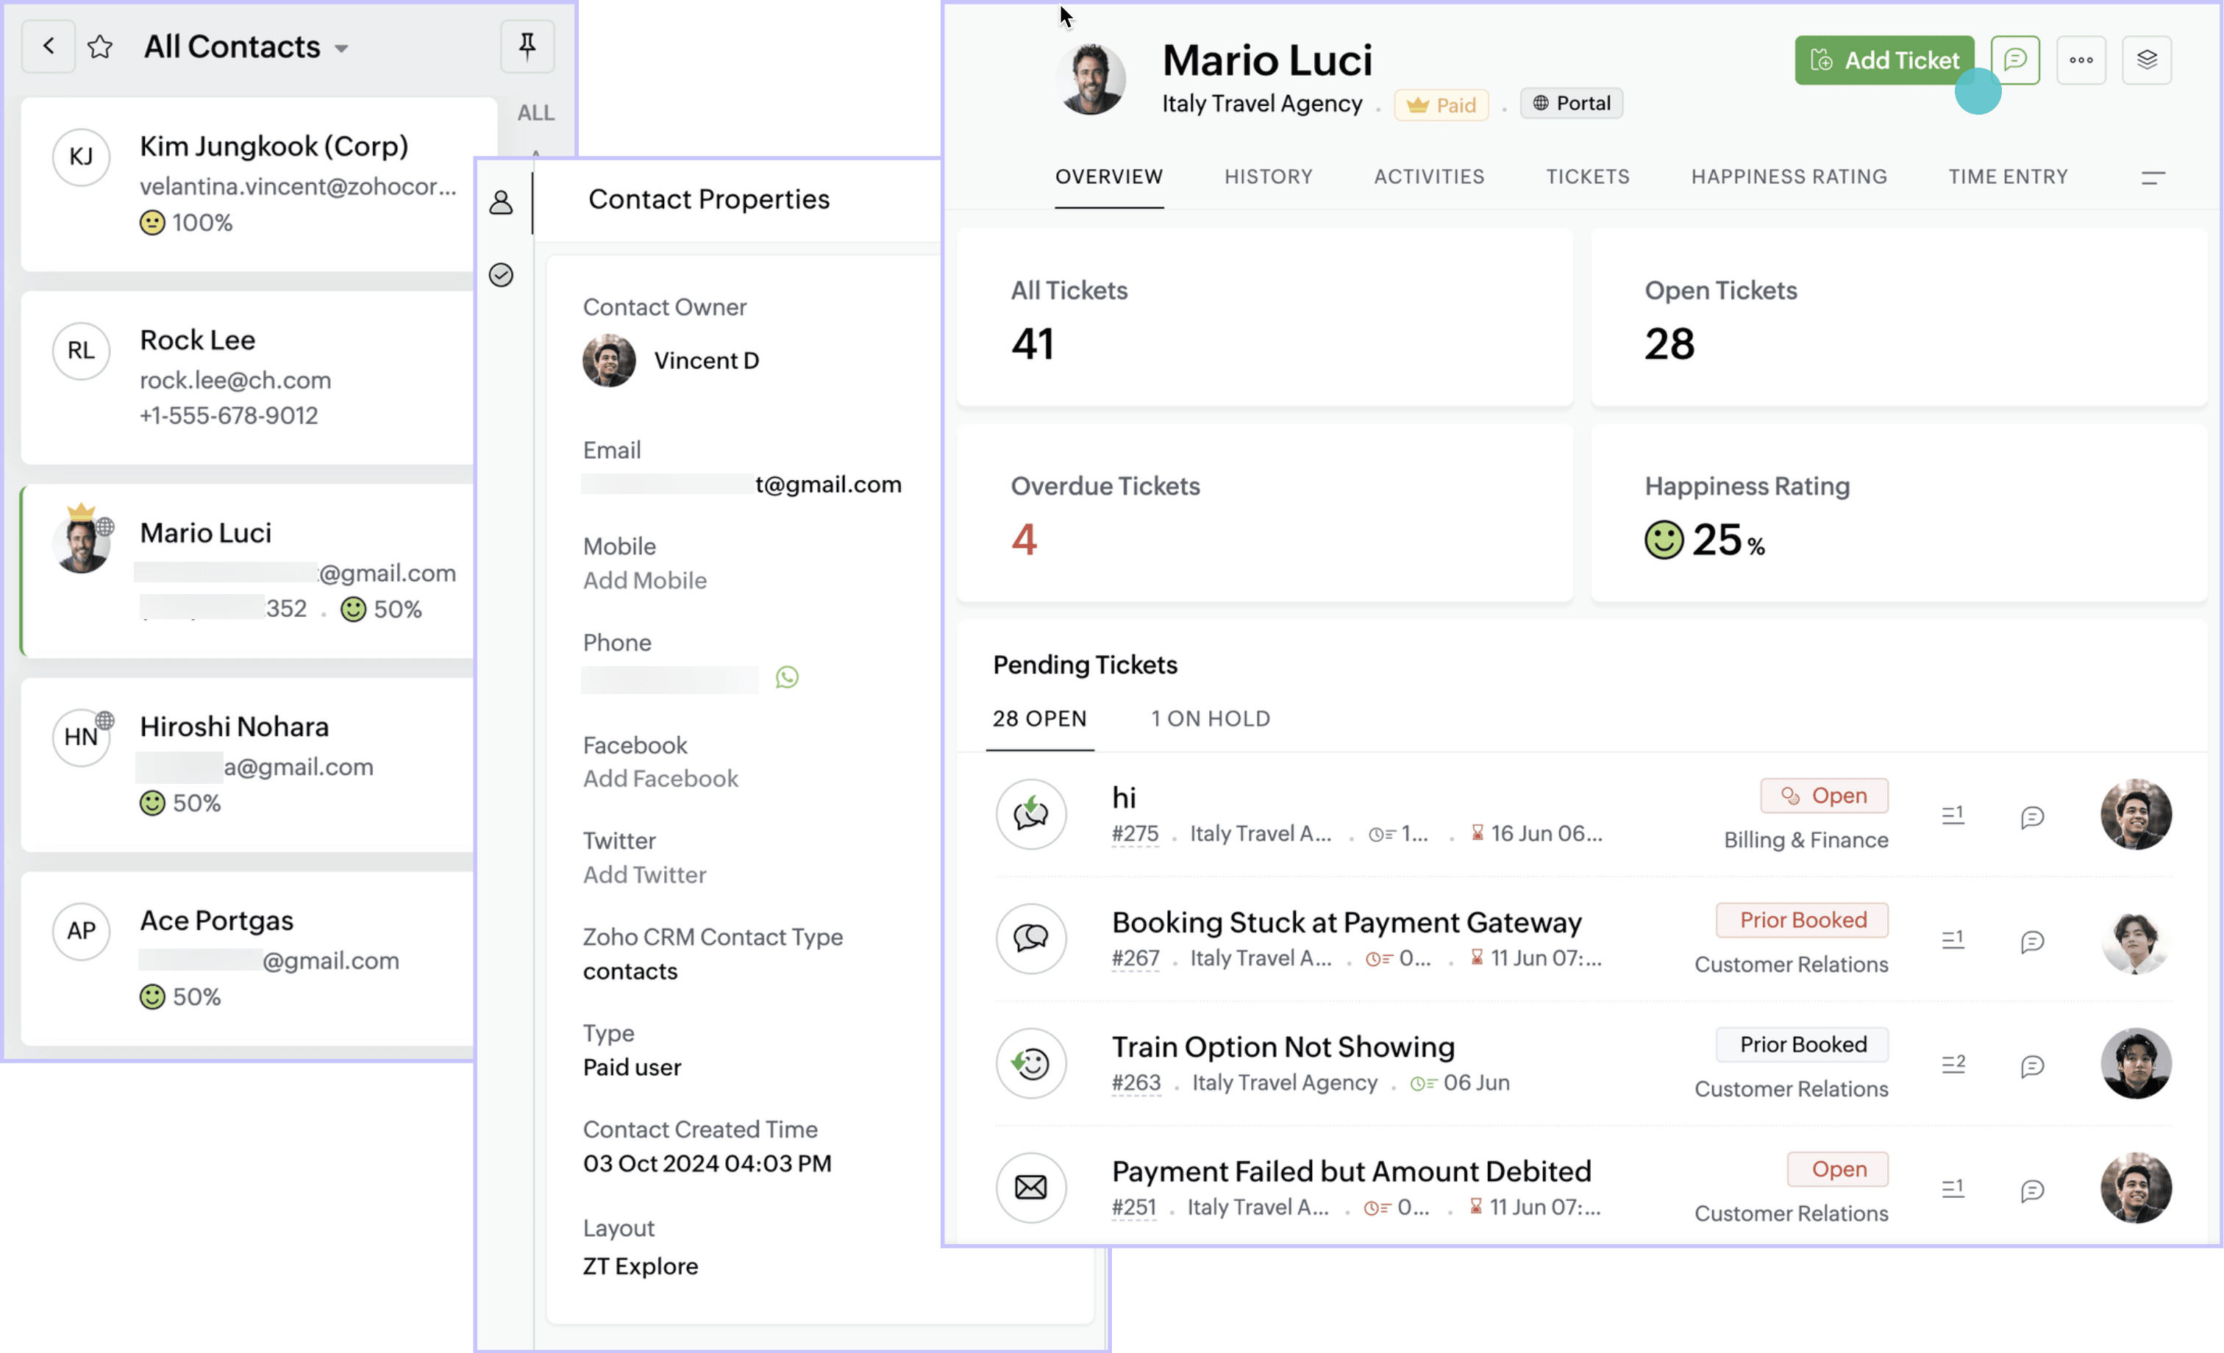Open the Open status dropdown on the hi ticket
Image resolution: width=2224 pixels, height=1353 pixels.
click(1824, 795)
